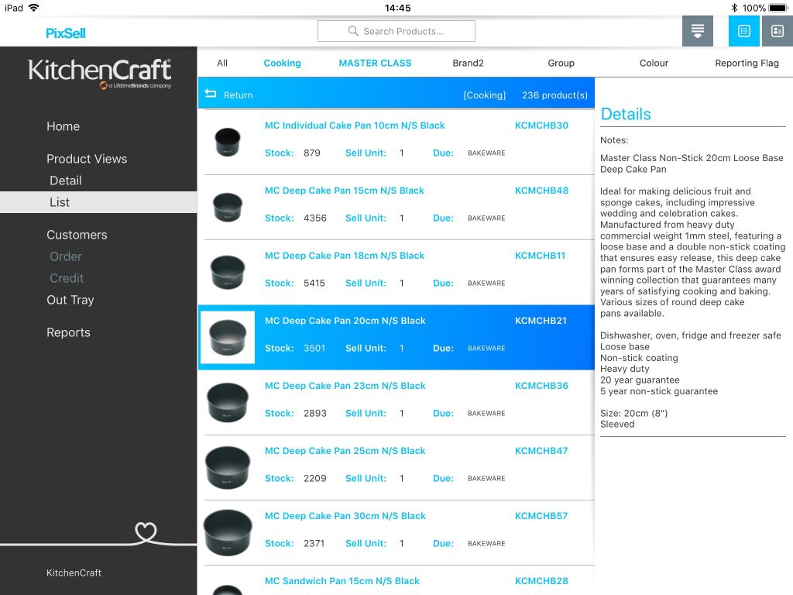
Task: Tap the KitchenCraft logo in sidebar
Action: coord(100,74)
